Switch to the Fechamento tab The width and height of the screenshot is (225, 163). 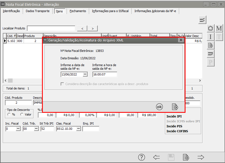(78, 11)
